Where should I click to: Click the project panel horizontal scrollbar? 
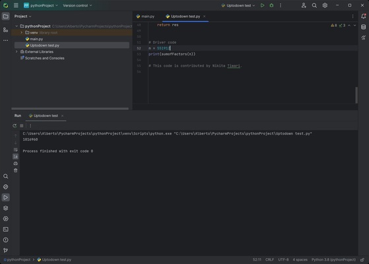click(70, 108)
